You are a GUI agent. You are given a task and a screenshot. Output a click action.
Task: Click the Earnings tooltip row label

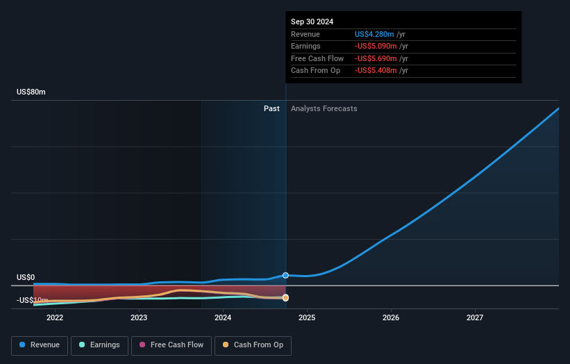pyautogui.click(x=305, y=46)
